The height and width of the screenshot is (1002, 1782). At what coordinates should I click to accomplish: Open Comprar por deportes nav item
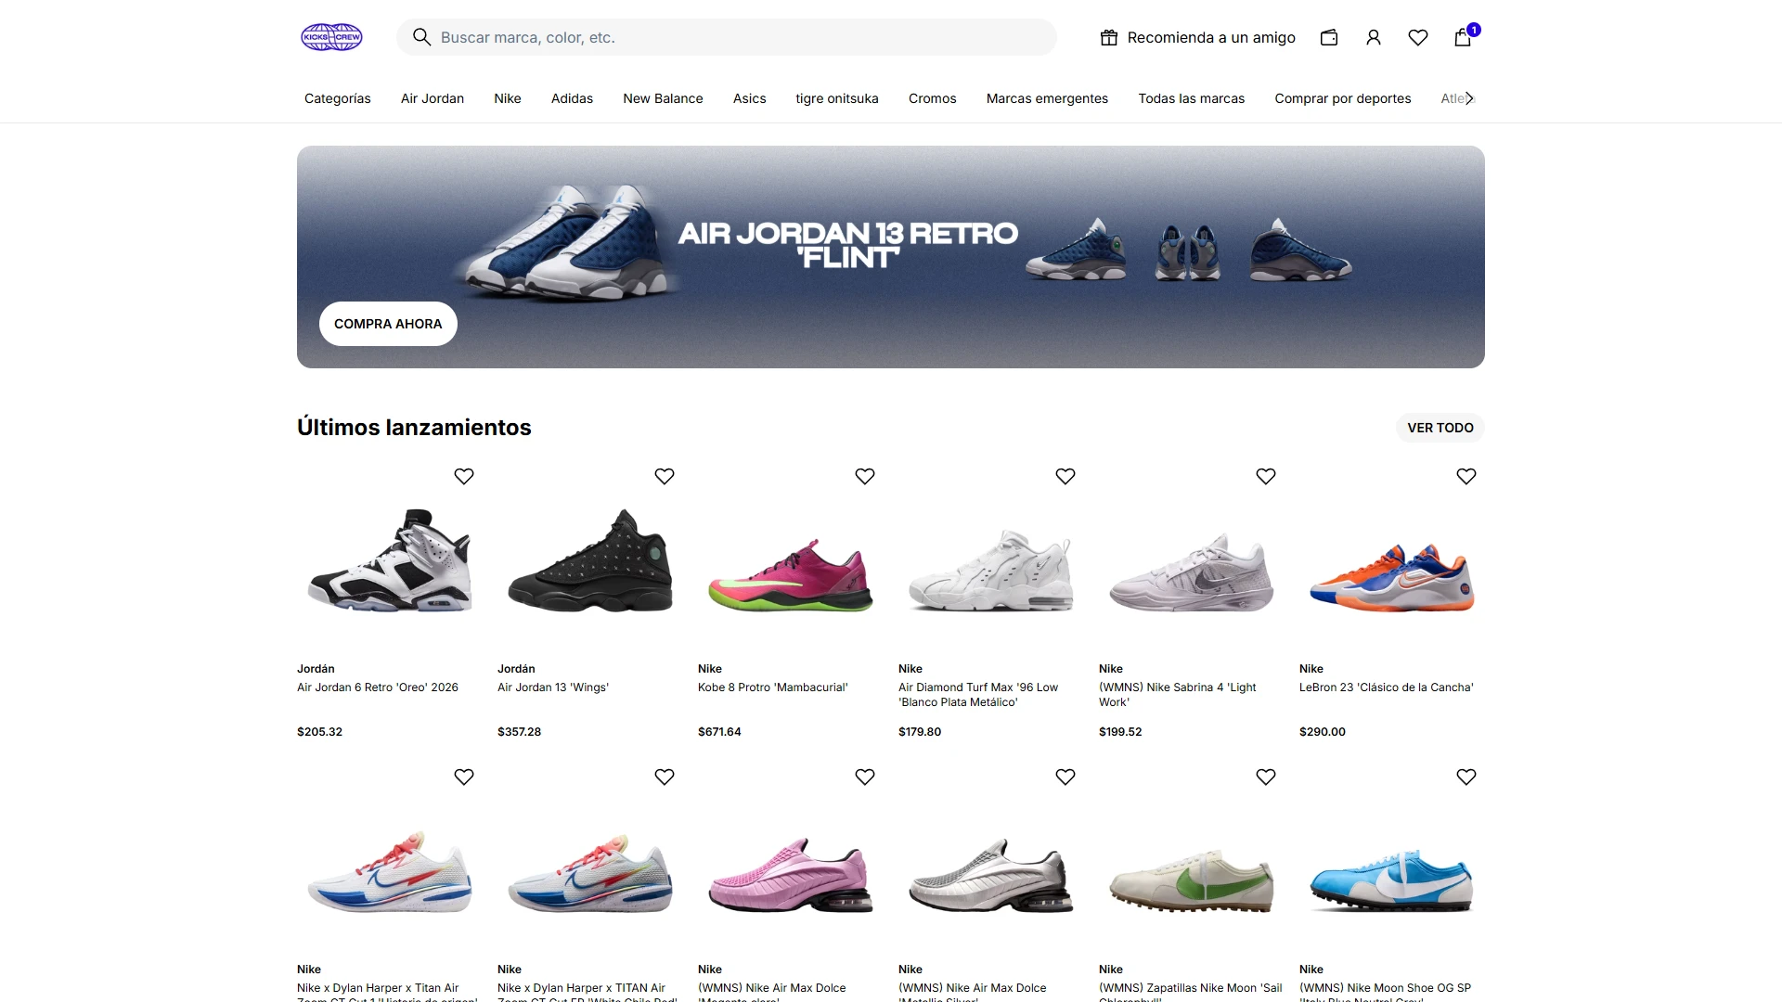pos(1343,98)
